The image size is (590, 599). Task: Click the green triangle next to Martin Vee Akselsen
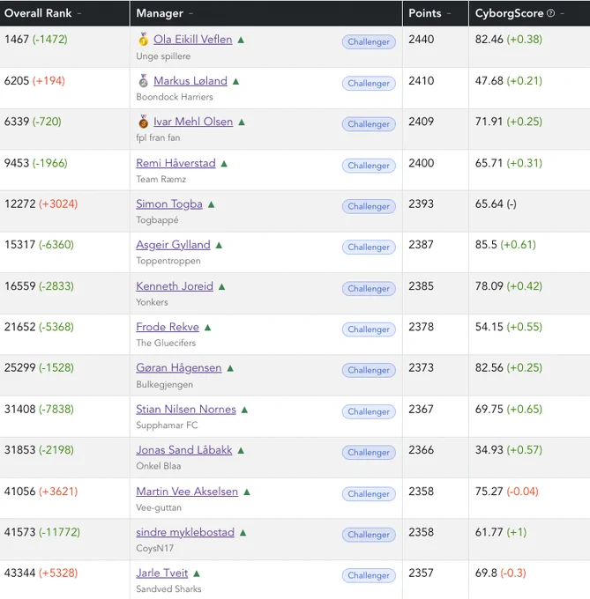tap(247, 492)
